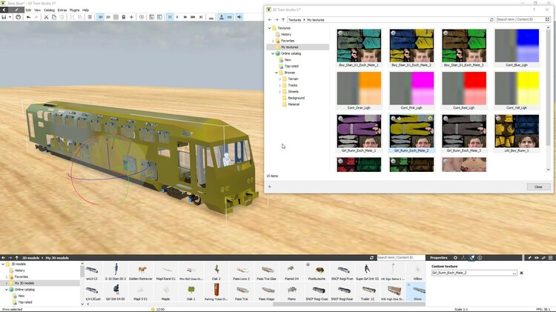Screen dimensions: 556x312
Task: Expand the Favorites folder in the texture tree
Action: (271, 41)
